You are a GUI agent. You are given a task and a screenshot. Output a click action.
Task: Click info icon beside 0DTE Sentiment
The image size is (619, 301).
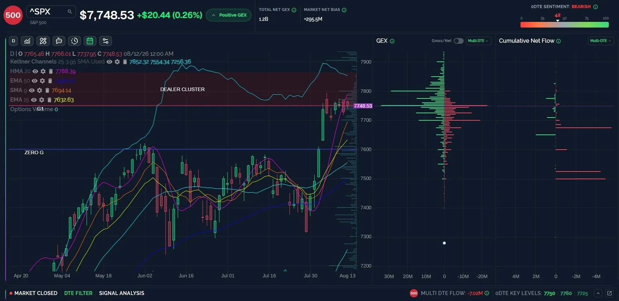pyautogui.click(x=595, y=7)
